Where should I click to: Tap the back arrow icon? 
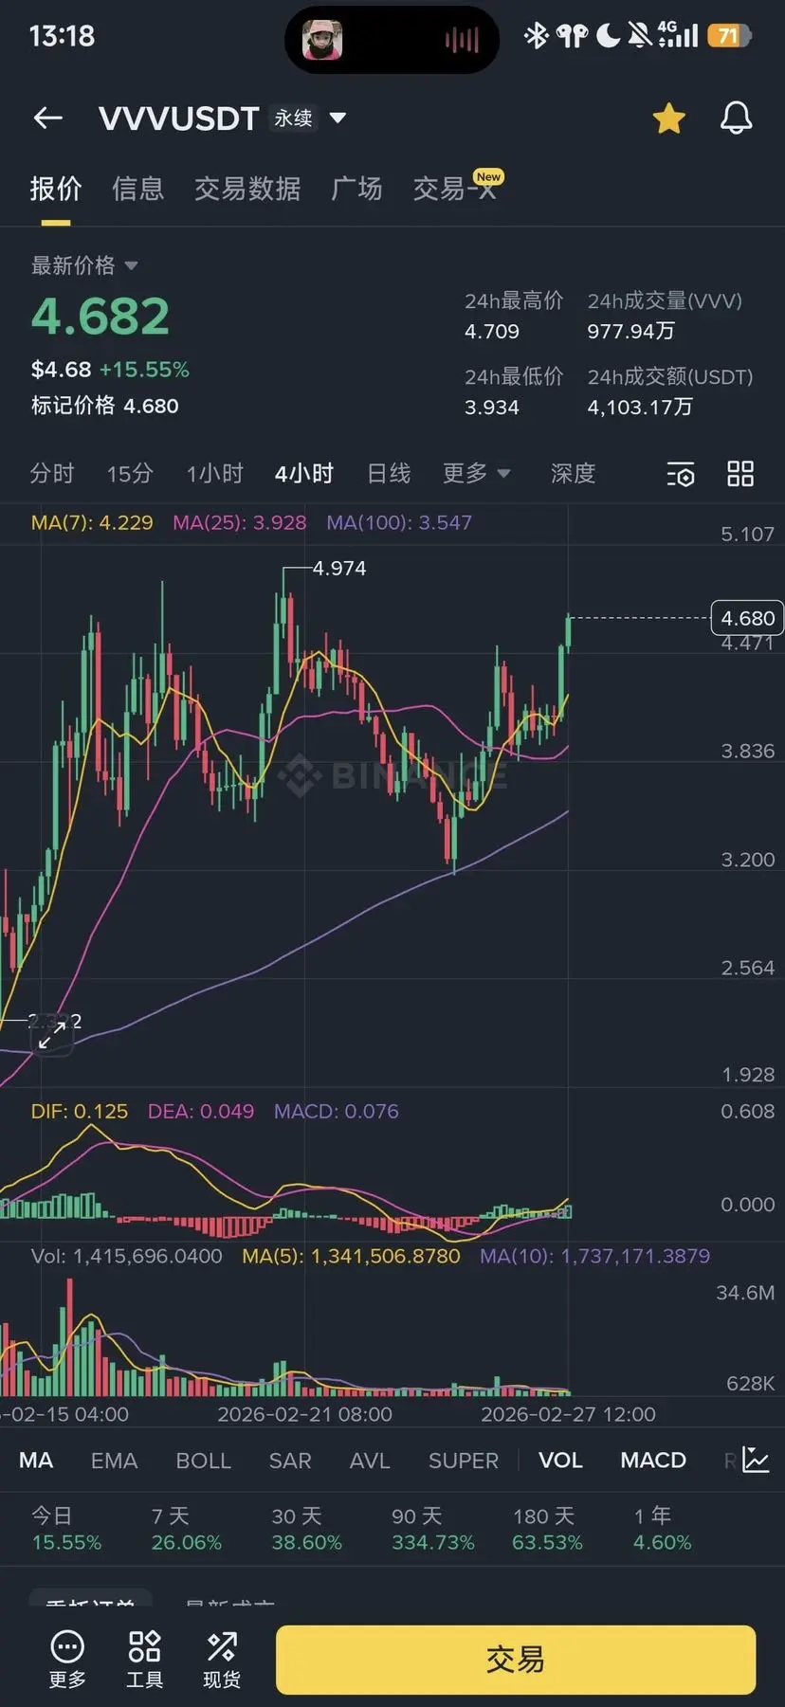tap(48, 118)
